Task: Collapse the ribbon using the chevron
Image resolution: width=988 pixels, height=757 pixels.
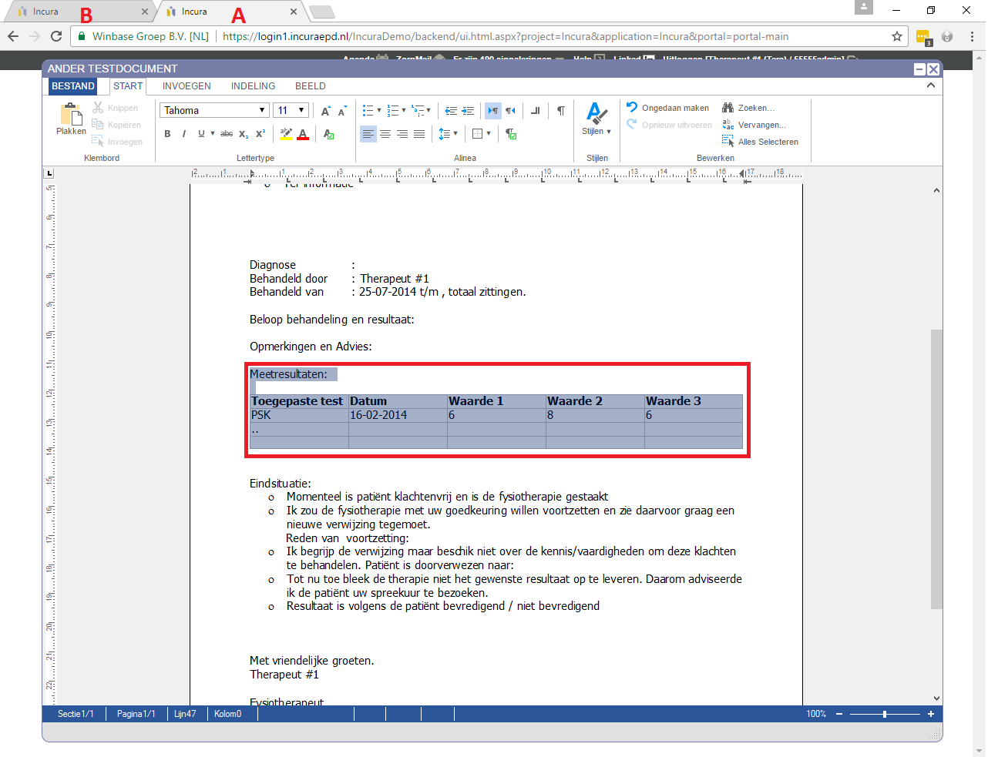Action: coord(931,85)
